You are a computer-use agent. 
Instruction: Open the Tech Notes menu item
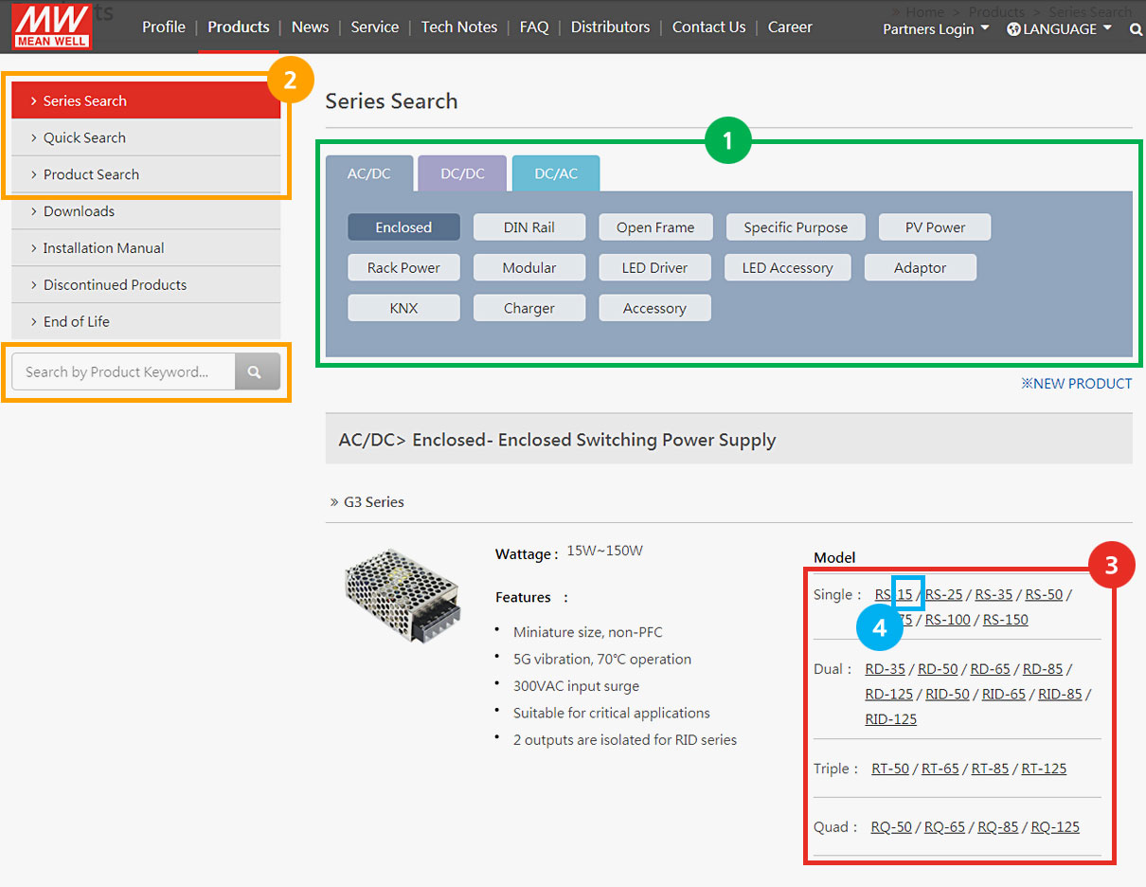(x=458, y=27)
